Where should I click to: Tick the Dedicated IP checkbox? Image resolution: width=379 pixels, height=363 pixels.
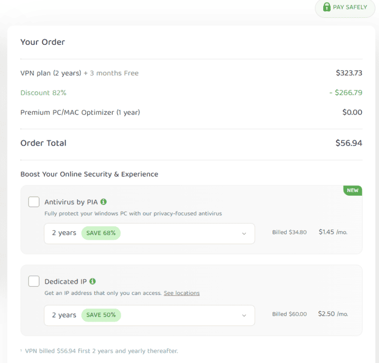coord(34,281)
